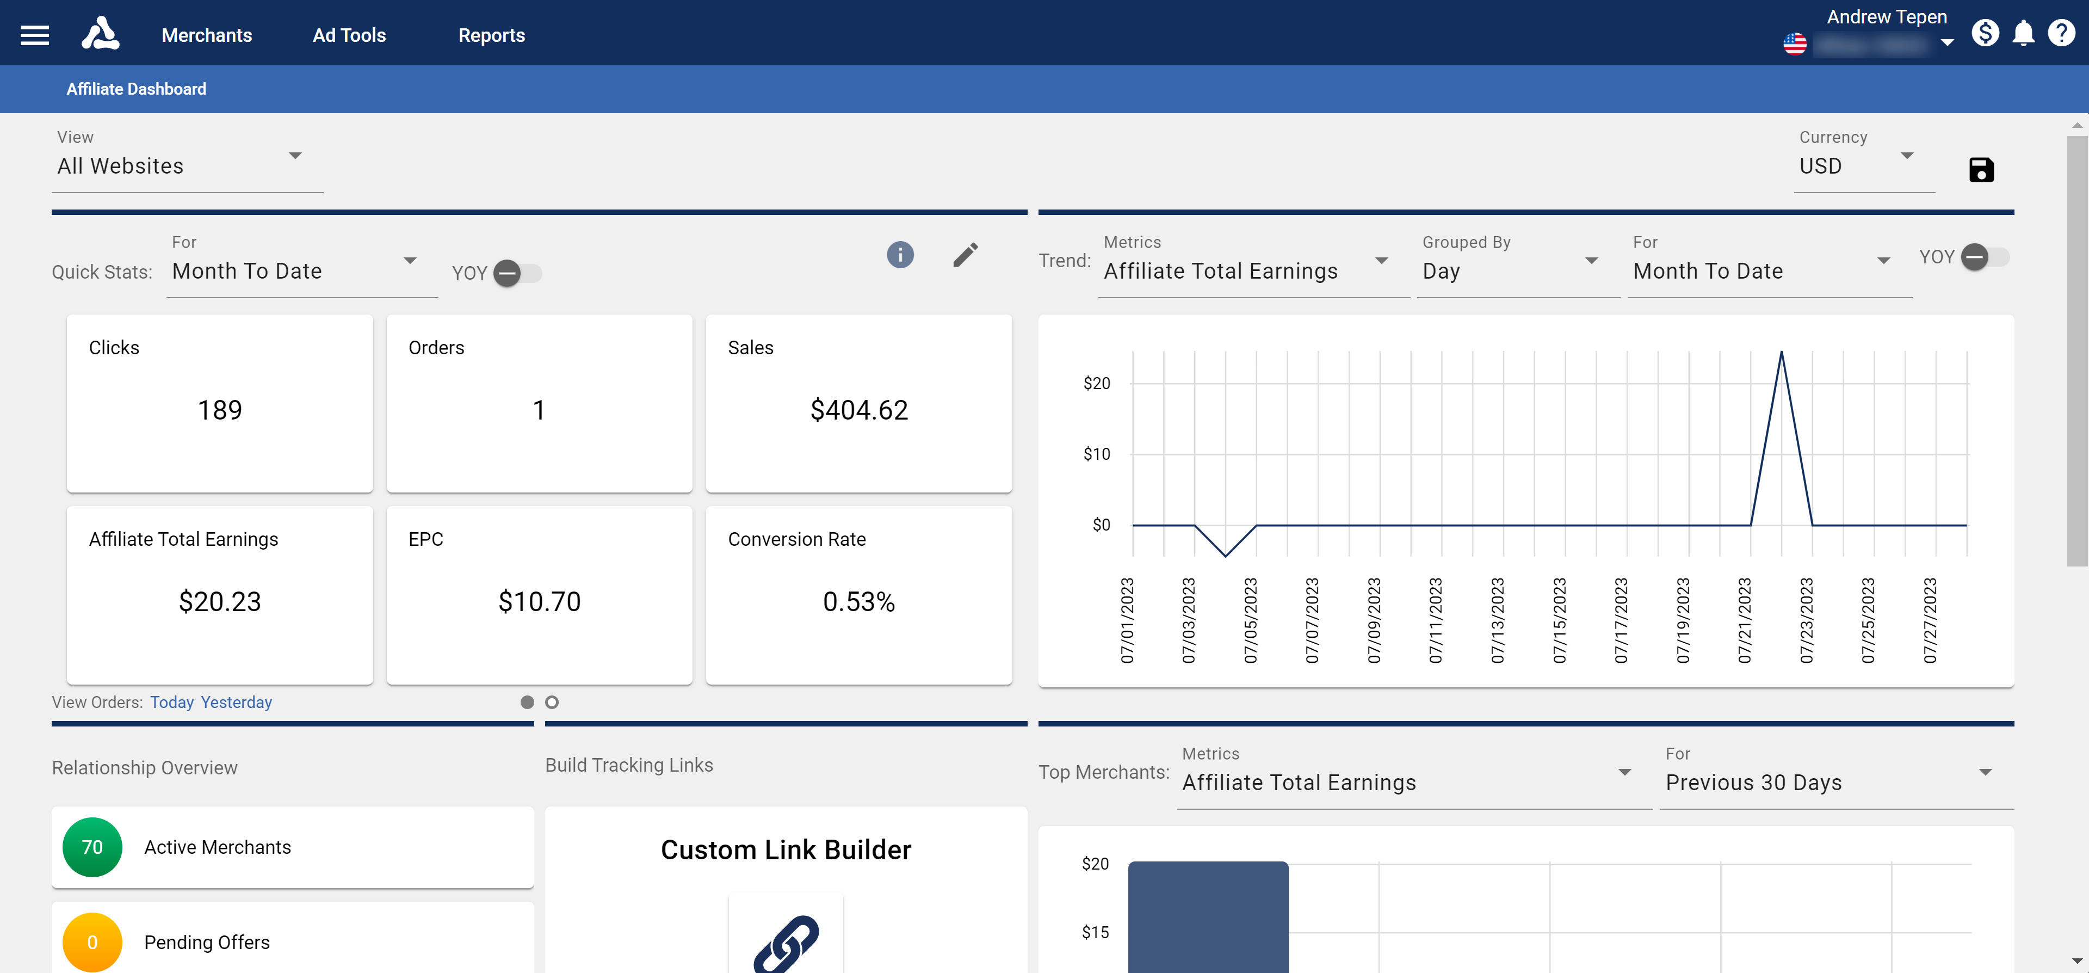Open Quick Stats info icon
The width and height of the screenshot is (2089, 973).
(900, 255)
